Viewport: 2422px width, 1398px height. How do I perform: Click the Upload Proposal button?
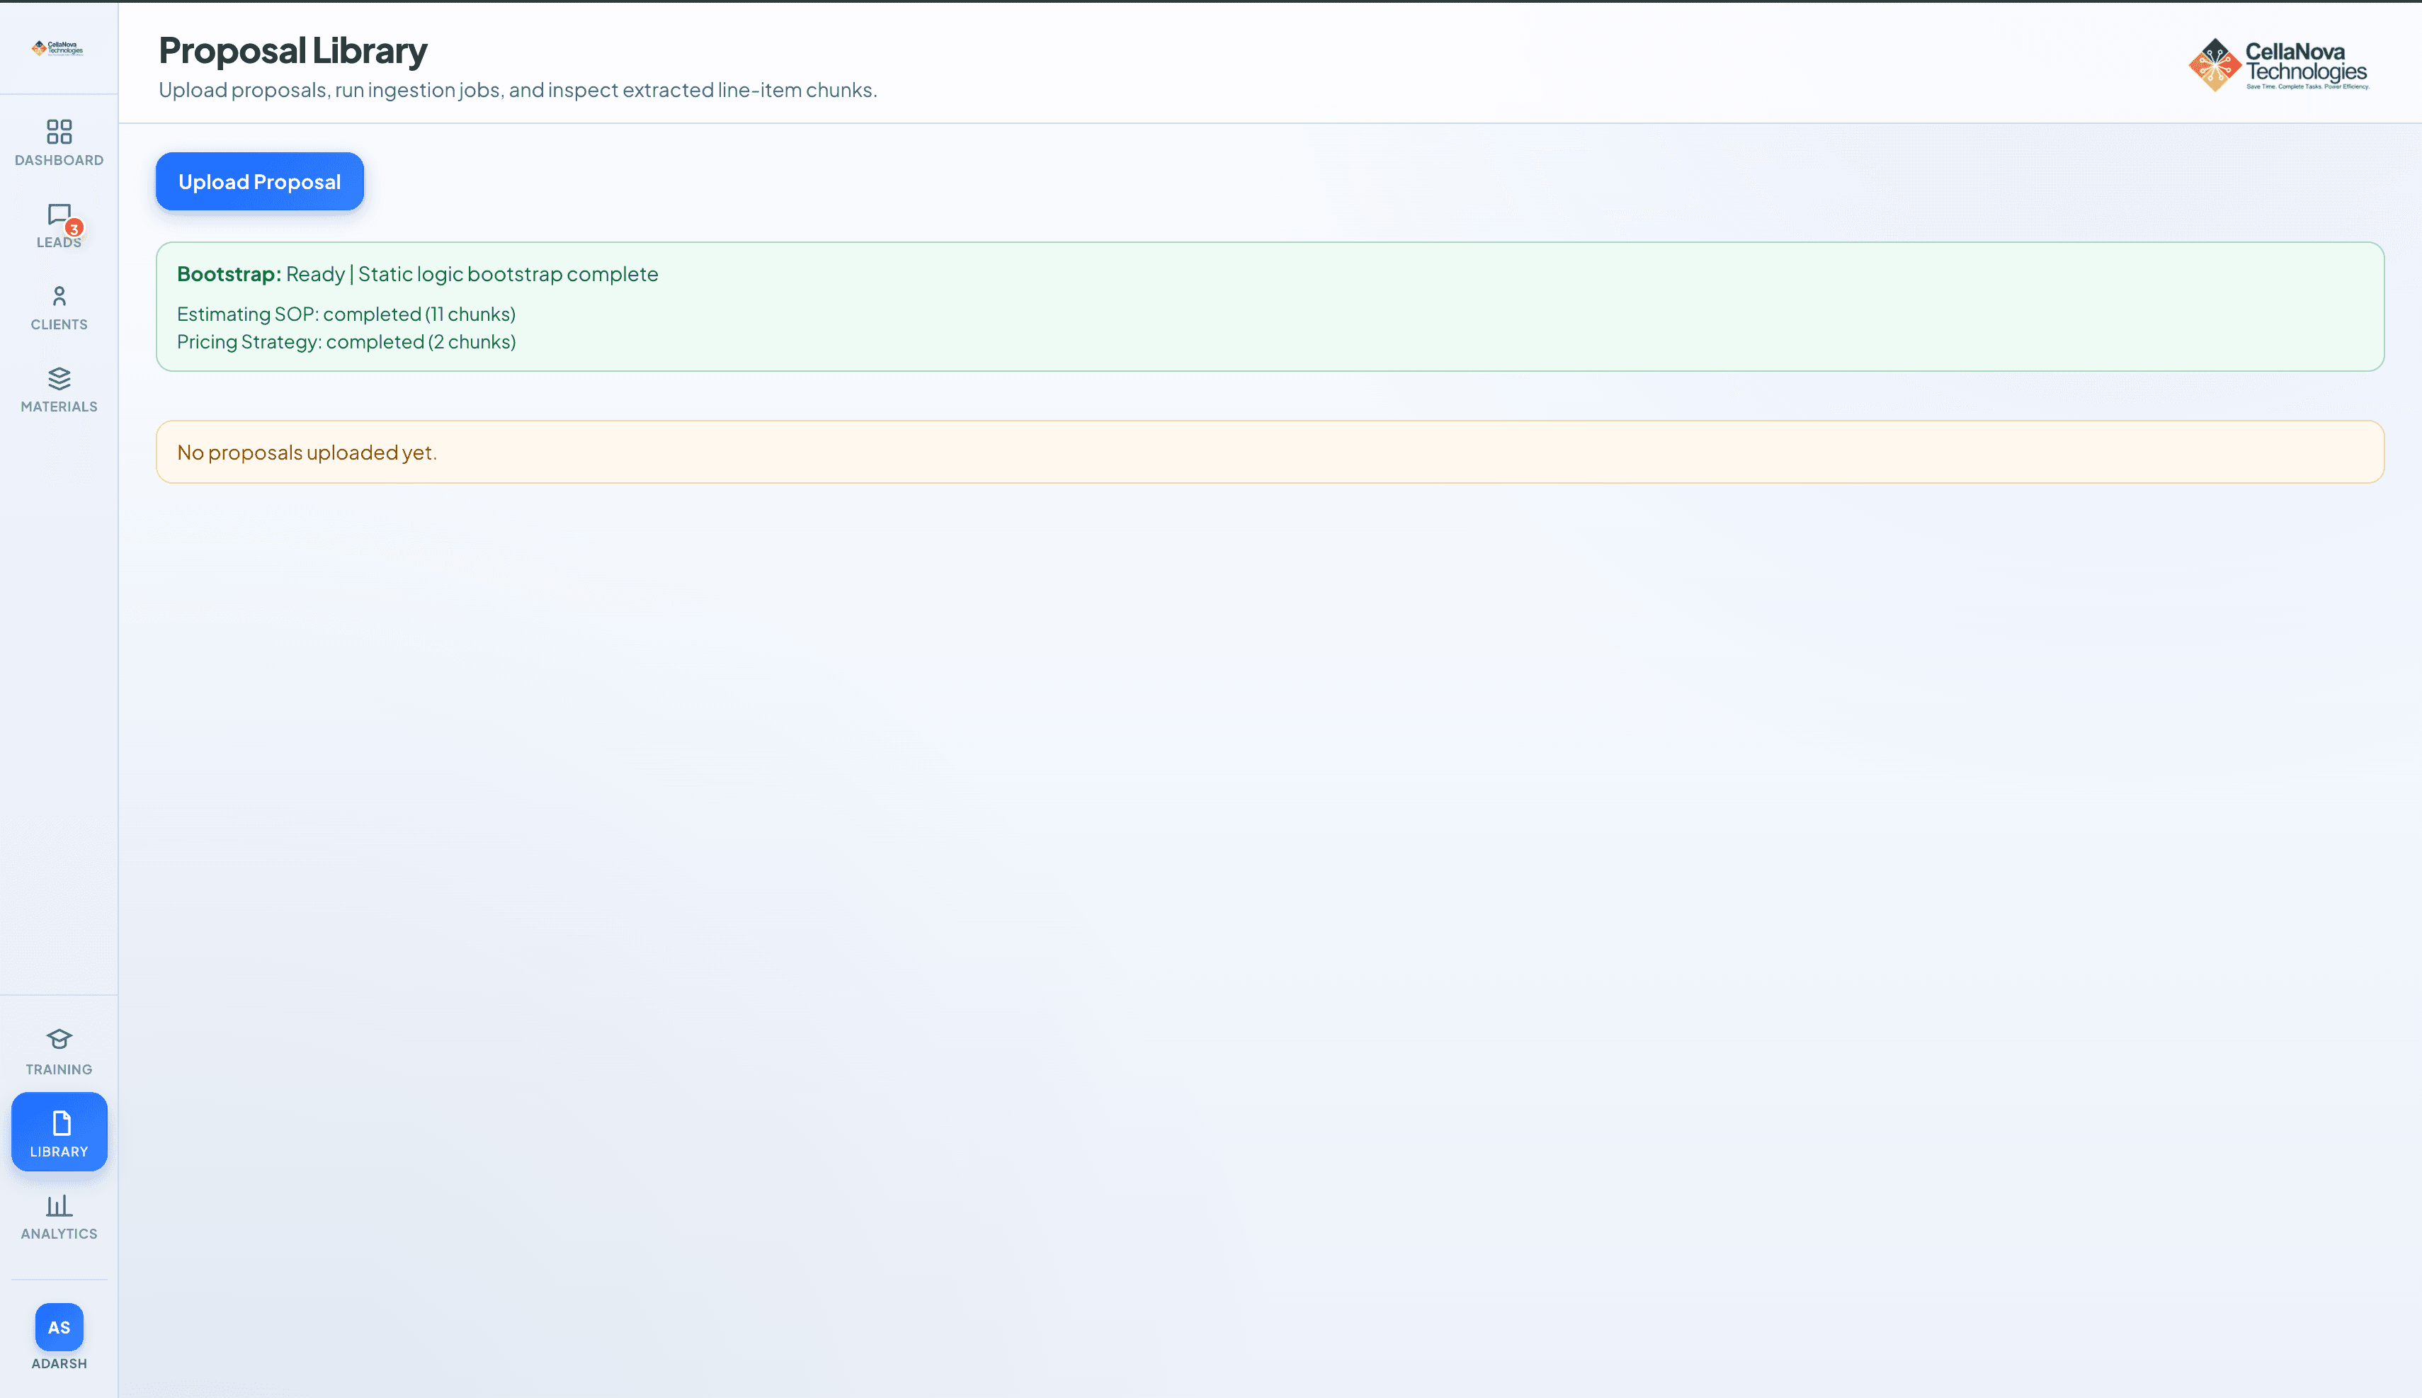[x=259, y=181]
